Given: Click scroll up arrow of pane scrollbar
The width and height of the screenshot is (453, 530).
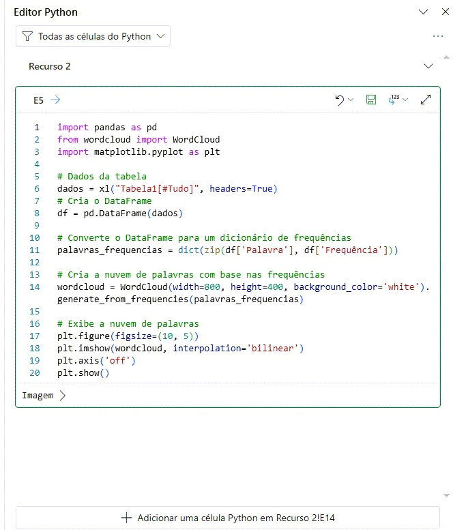Looking at the screenshot, I should point(446,57).
